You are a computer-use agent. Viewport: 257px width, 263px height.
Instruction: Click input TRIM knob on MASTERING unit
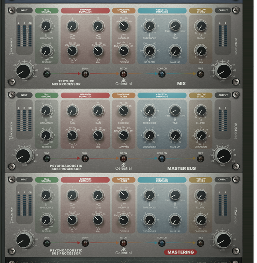click(24, 241)
